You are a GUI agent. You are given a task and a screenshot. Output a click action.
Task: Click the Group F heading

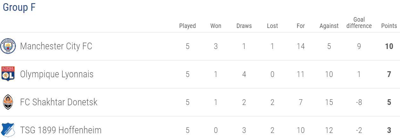point(19,8)
